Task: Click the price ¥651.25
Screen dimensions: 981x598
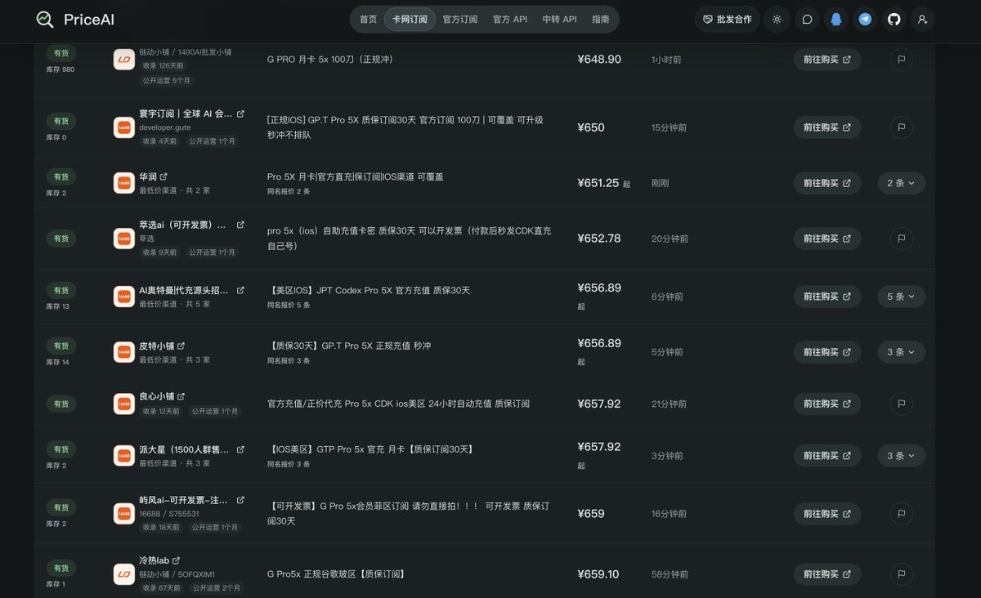Action: [598, 183]
